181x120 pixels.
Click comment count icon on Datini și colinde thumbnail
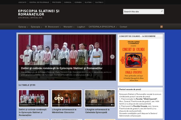tap(46, 105)
